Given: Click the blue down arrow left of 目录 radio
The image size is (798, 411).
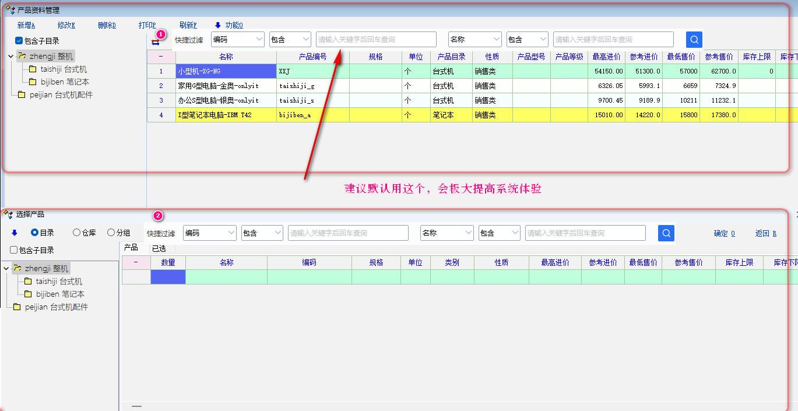Looking at the screenshot, I should click(x=15, y=233).
